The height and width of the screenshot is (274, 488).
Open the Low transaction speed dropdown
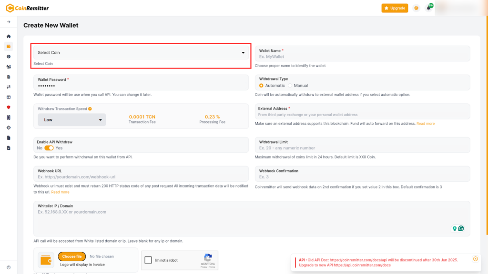[72, 120]
